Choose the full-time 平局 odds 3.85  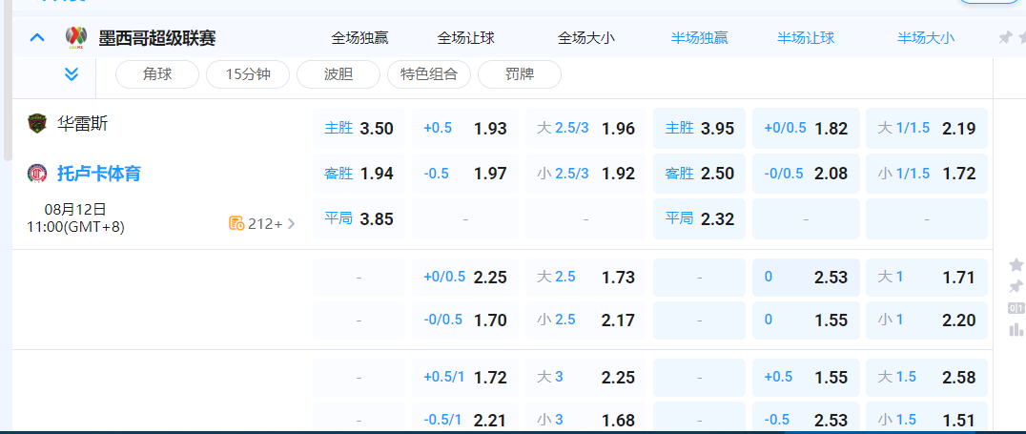(359, 218)
